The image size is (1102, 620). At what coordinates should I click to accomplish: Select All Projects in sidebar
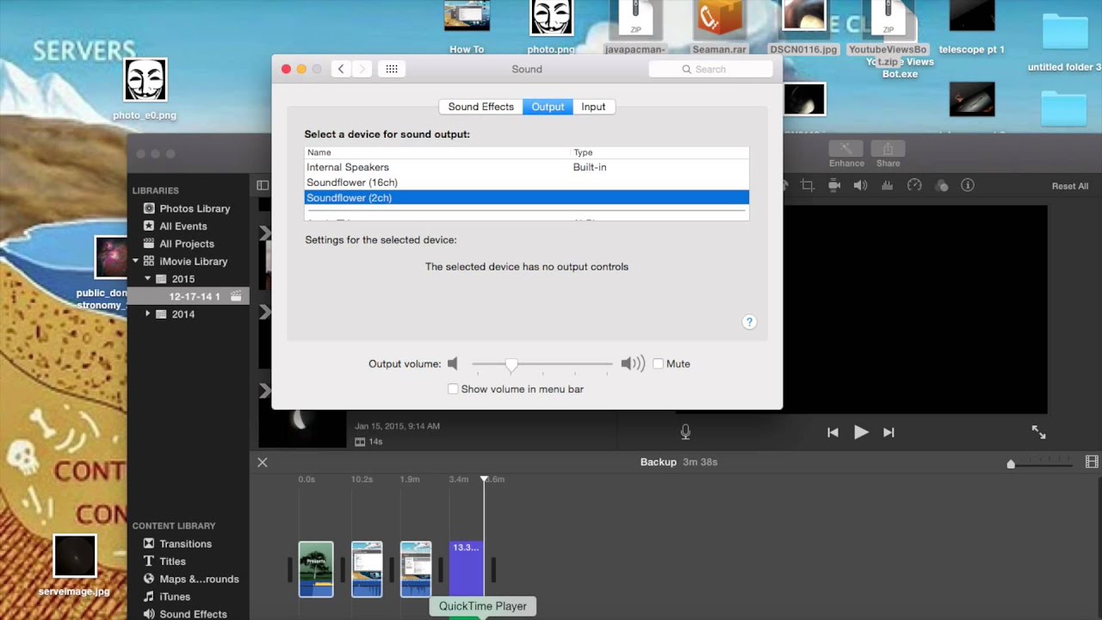[x=186, y=244]
